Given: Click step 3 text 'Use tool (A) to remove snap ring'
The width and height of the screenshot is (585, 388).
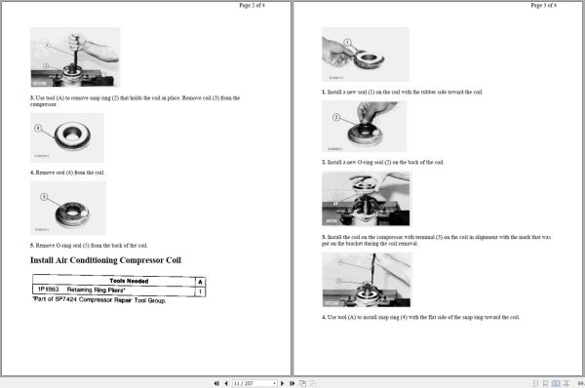Looking at the screenshot, I should coord(136,101).
